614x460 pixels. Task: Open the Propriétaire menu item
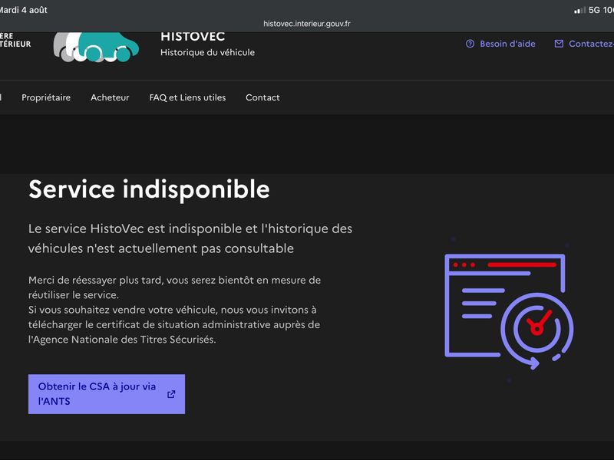[x=46, y=97]
